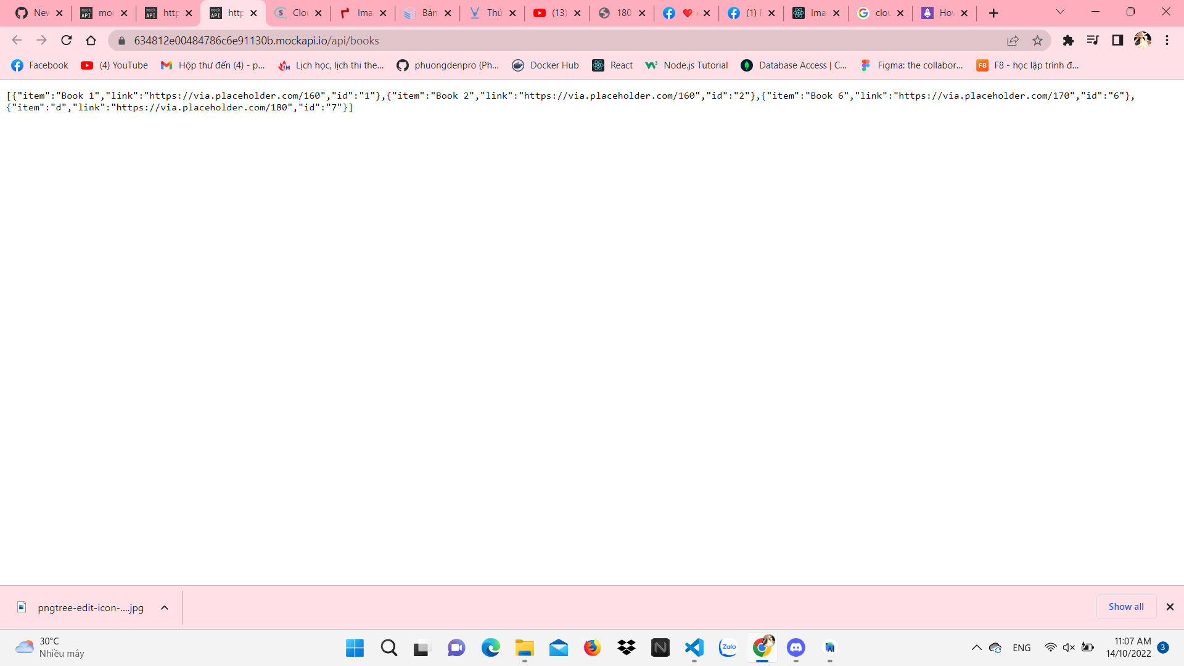
Task: Open the Facebook bookmark link
Action: point(39,65)
